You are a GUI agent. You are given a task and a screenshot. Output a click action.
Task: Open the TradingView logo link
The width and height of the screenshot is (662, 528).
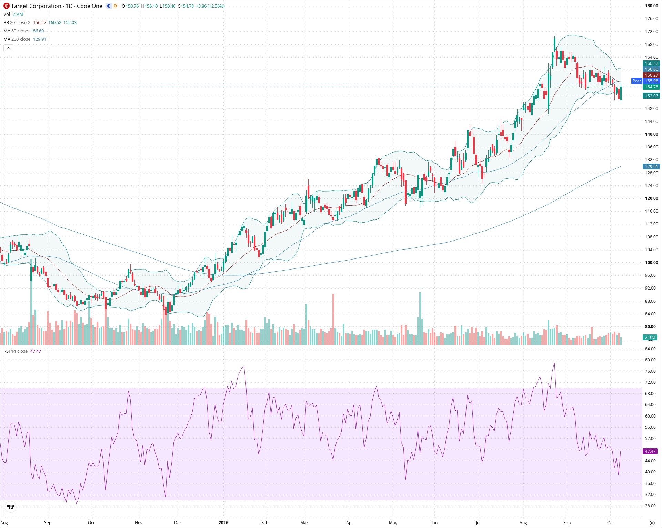(x=11, y=507)
